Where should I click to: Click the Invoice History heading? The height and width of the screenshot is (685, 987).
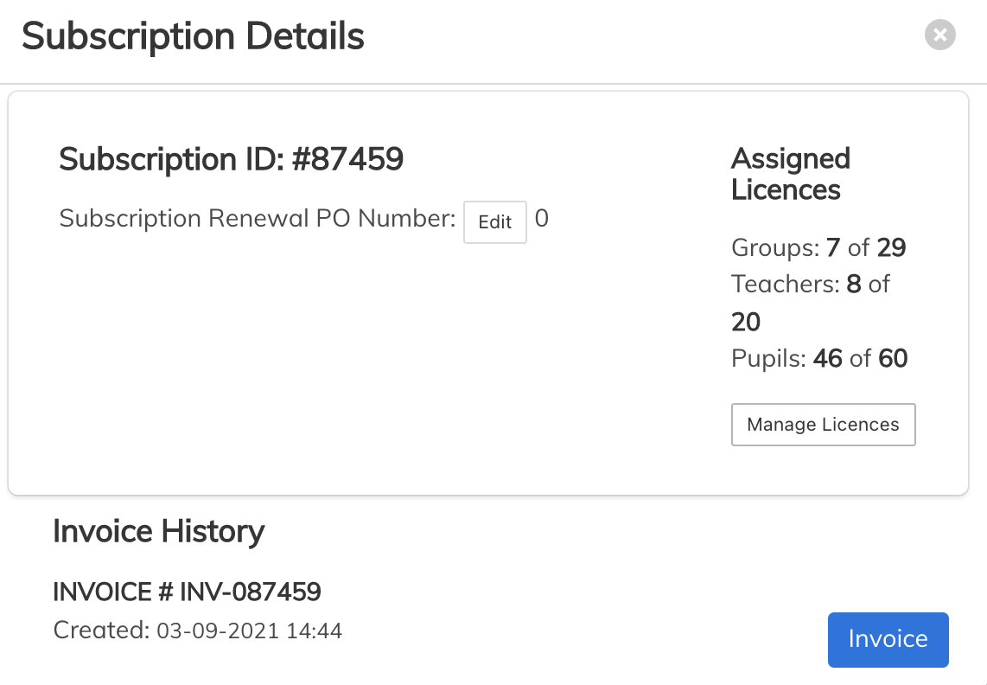click(x=159, y=531)
